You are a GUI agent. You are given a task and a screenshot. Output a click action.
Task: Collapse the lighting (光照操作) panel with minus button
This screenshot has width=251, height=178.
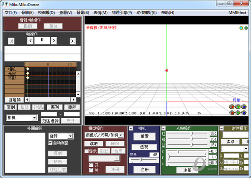click(x=164, y=128)
